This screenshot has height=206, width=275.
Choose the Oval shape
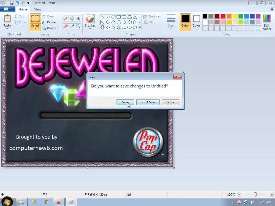(x=113, y=17)
